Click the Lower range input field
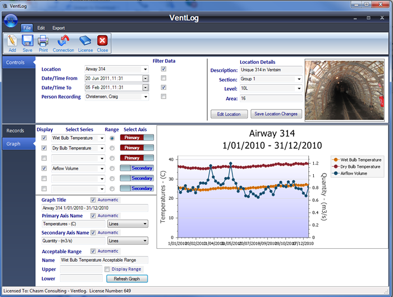This screenshot has height=297, width=393. (x=81, y=278)
